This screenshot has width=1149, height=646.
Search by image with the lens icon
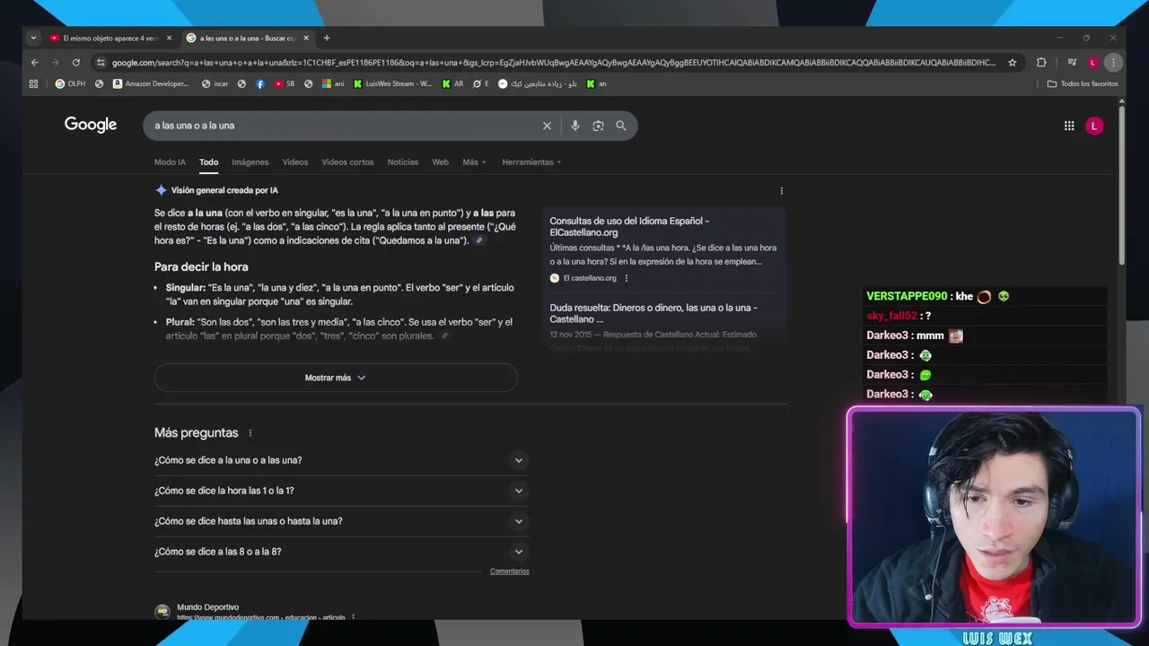(x=598, y=126)
